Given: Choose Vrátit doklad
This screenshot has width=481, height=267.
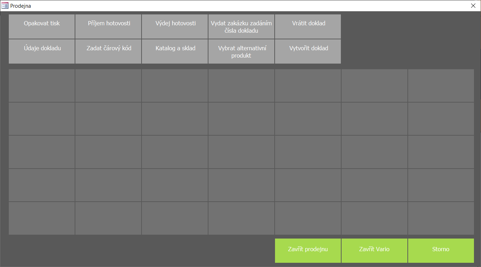Looking at the screenshot, I should [x=308, y=26].
